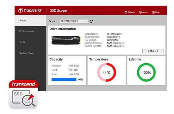
Task: Click the serial number value
Action: (x=113, y=37)
